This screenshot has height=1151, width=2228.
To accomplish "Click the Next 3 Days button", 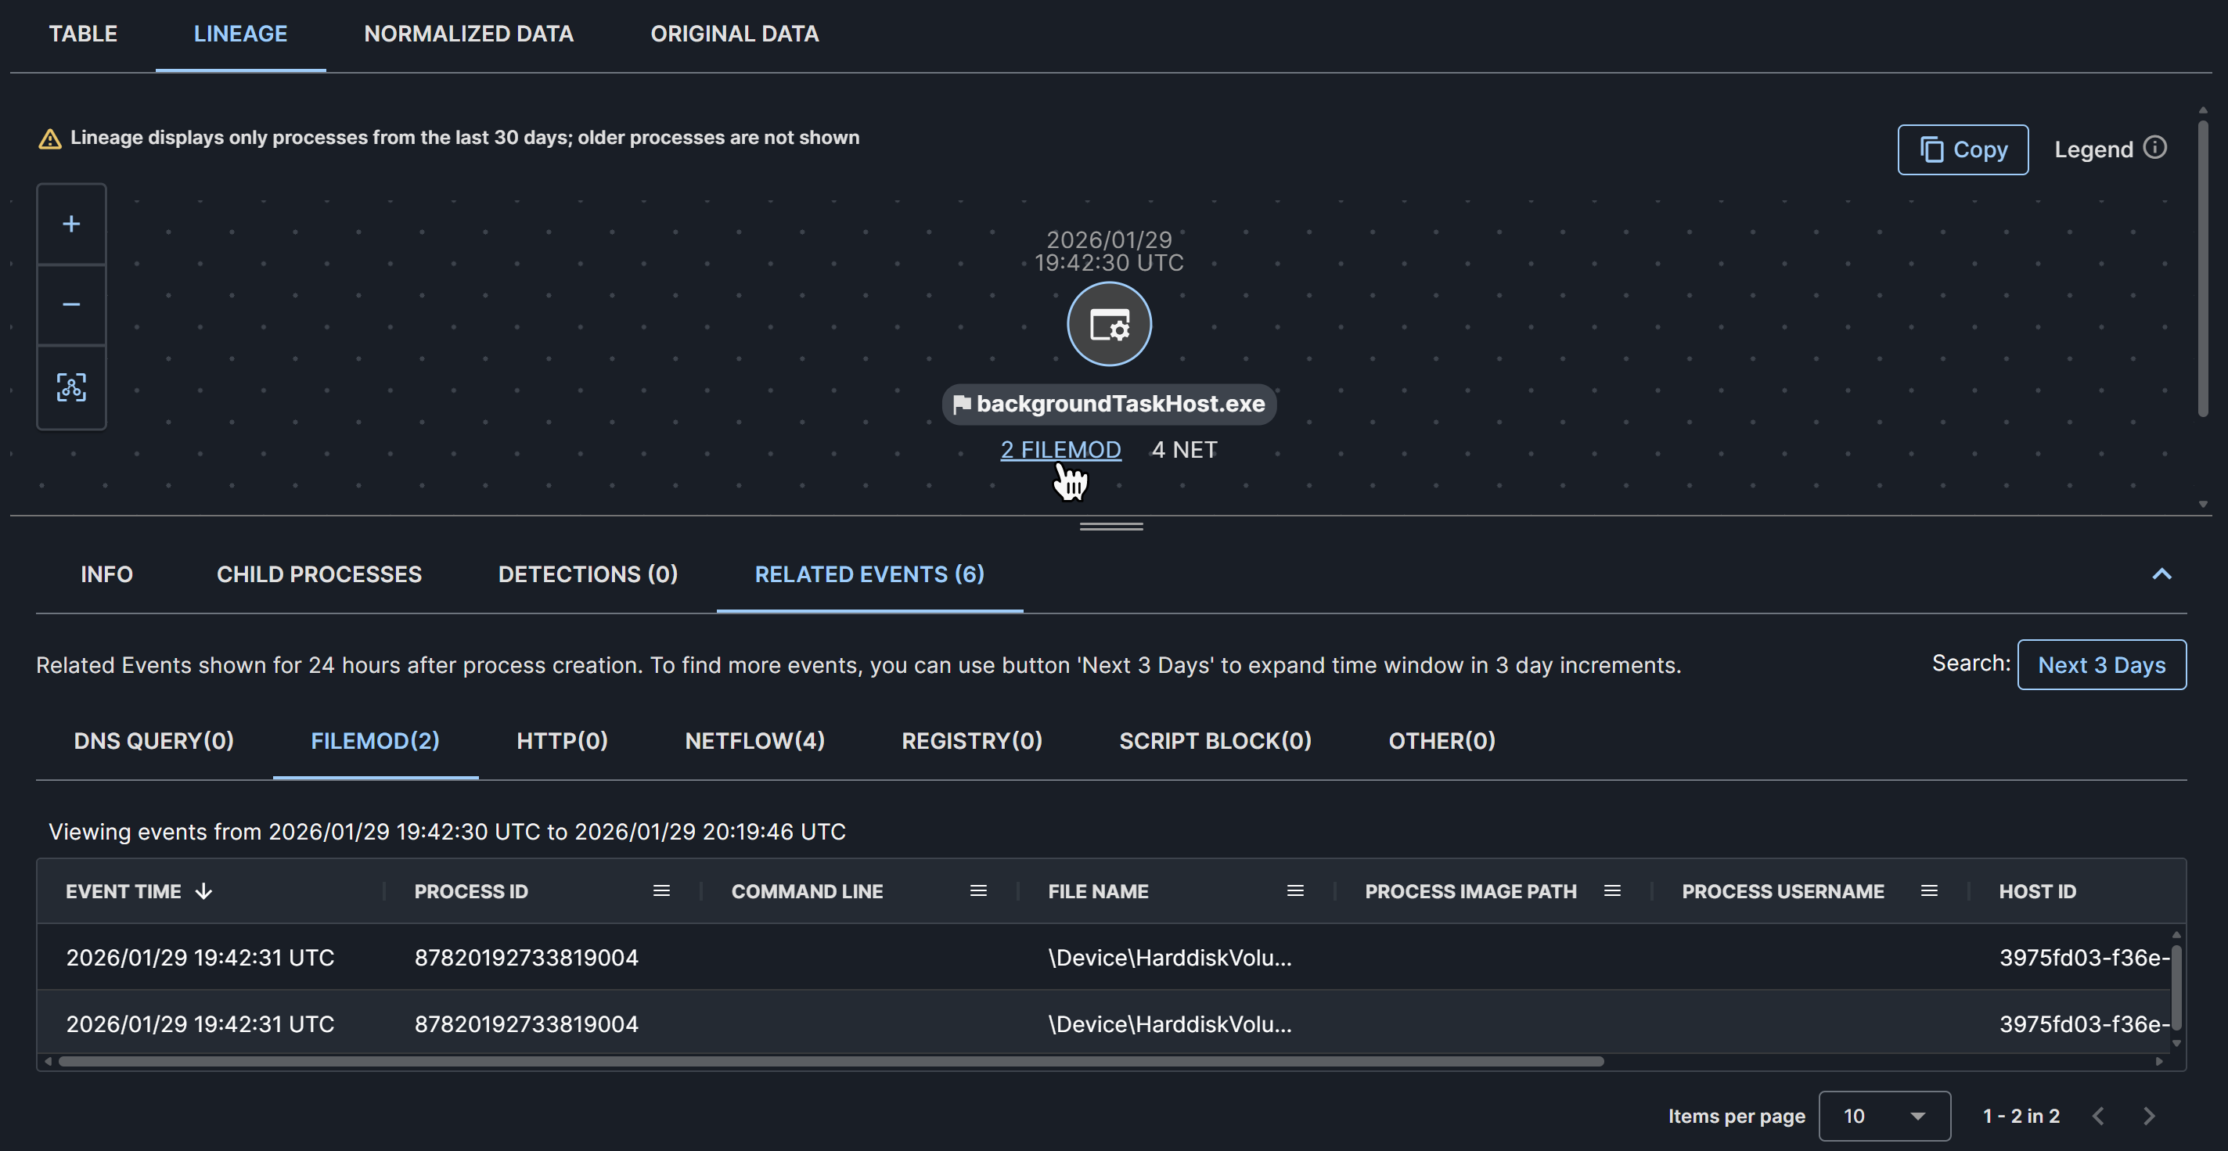I will (2101, 665).
